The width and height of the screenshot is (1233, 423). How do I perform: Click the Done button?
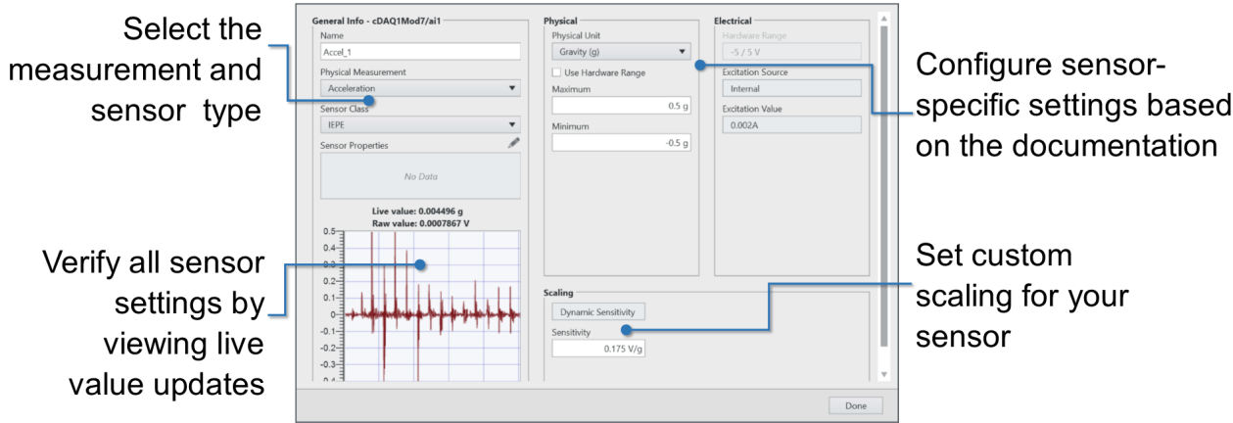855,405
